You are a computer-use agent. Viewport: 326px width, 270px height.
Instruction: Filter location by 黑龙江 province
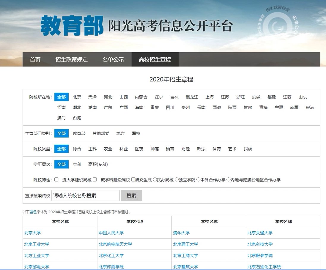tap(192, 97)
